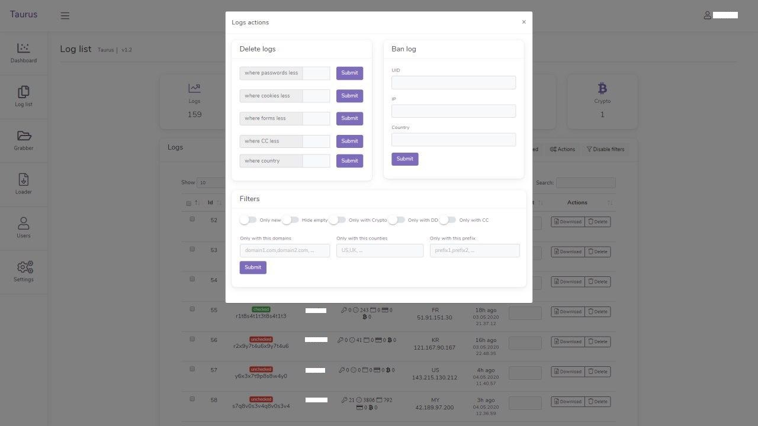Open the Users sidebar icon
This screenshot has width=758, height=426.
point(24,223)
